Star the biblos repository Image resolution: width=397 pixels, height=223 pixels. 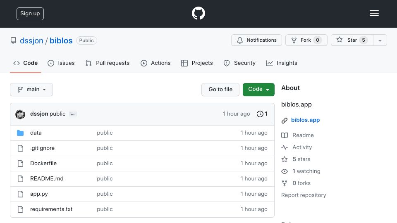click(x=352, y=40)
